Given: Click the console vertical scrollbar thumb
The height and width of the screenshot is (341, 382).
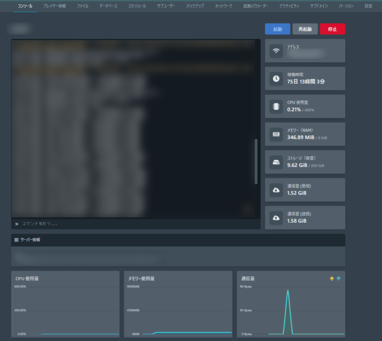Looking at the screenshot, I should 257,162.
